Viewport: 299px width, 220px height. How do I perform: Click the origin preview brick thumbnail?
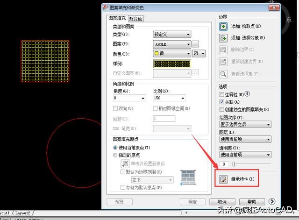188,177
